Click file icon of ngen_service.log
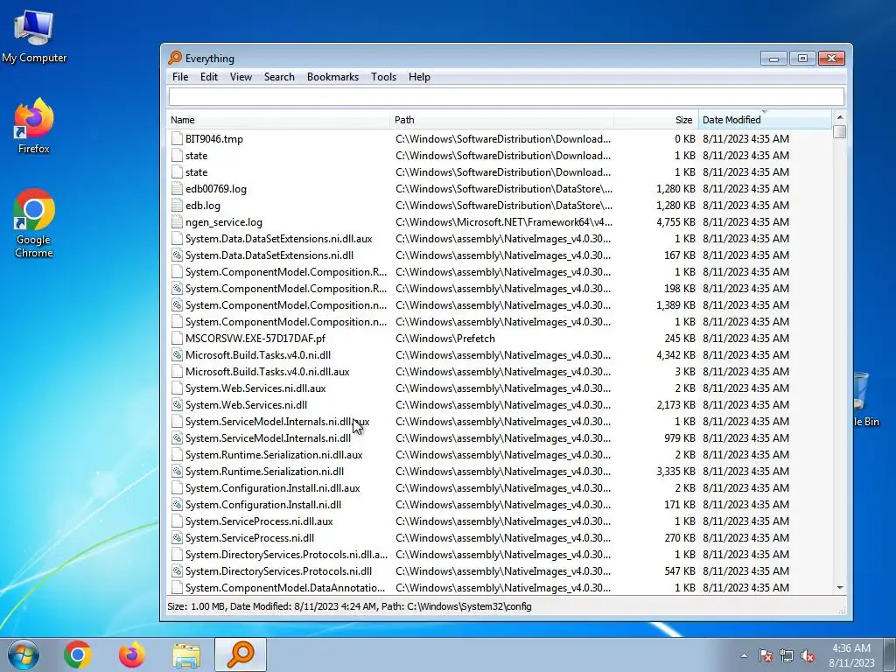The height and width of the screenshot is (672, 896). coord(177,221)
